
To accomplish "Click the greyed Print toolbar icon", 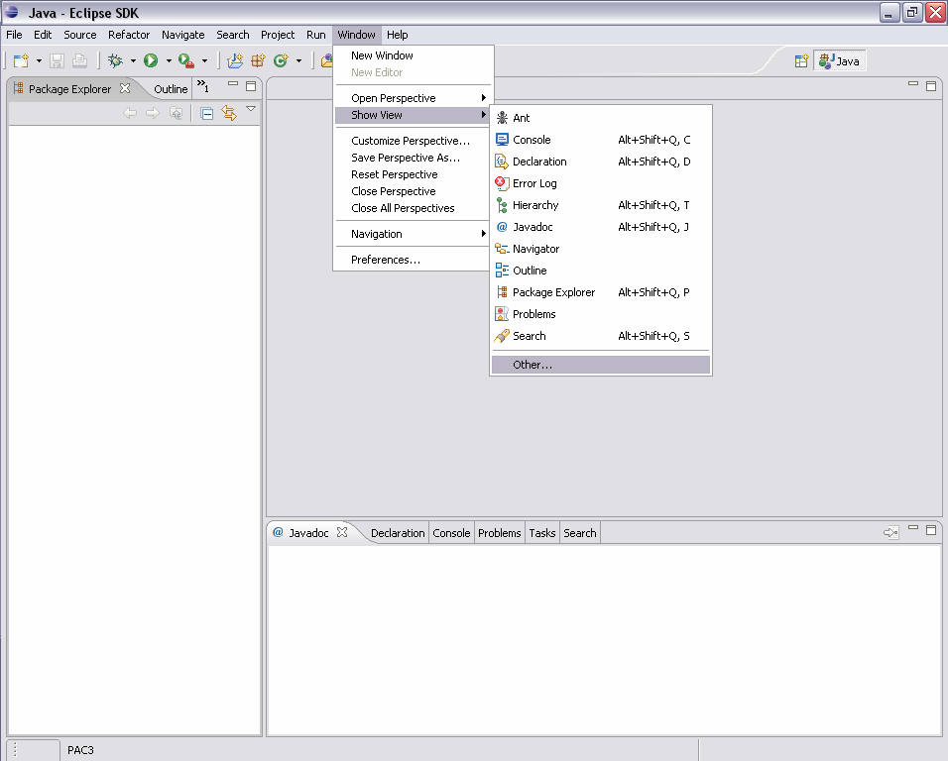I will point(79,61).
